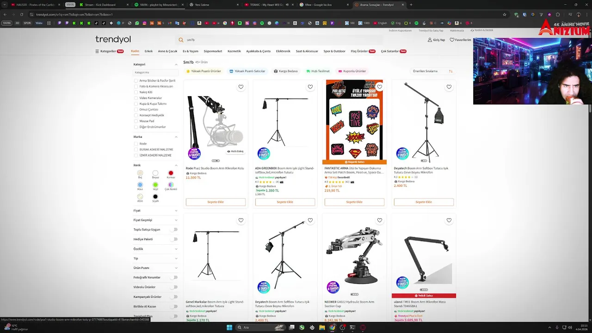Enable Toplu Satışa Uygun toggle
This screenshot has height=333, width=592.
(174, 229)
